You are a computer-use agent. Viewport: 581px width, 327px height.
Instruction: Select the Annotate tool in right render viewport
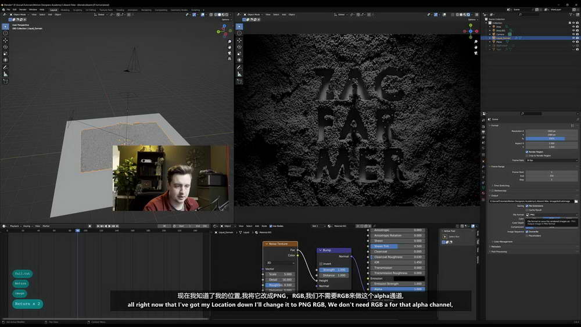tap(239, 67)
